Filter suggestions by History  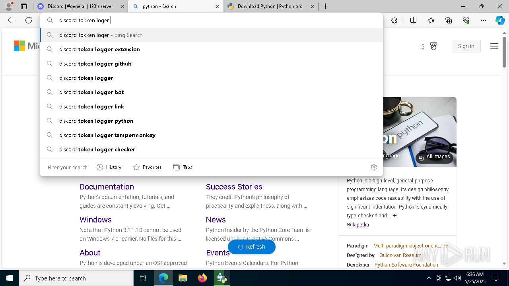tap(109, 167)
